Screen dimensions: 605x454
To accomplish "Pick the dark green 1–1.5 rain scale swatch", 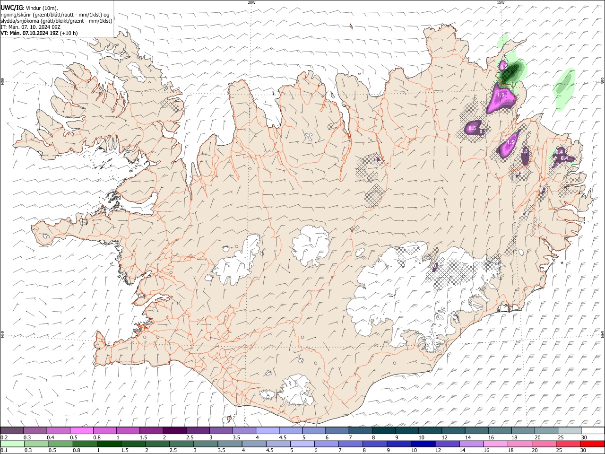I will (x=109, y=444).
